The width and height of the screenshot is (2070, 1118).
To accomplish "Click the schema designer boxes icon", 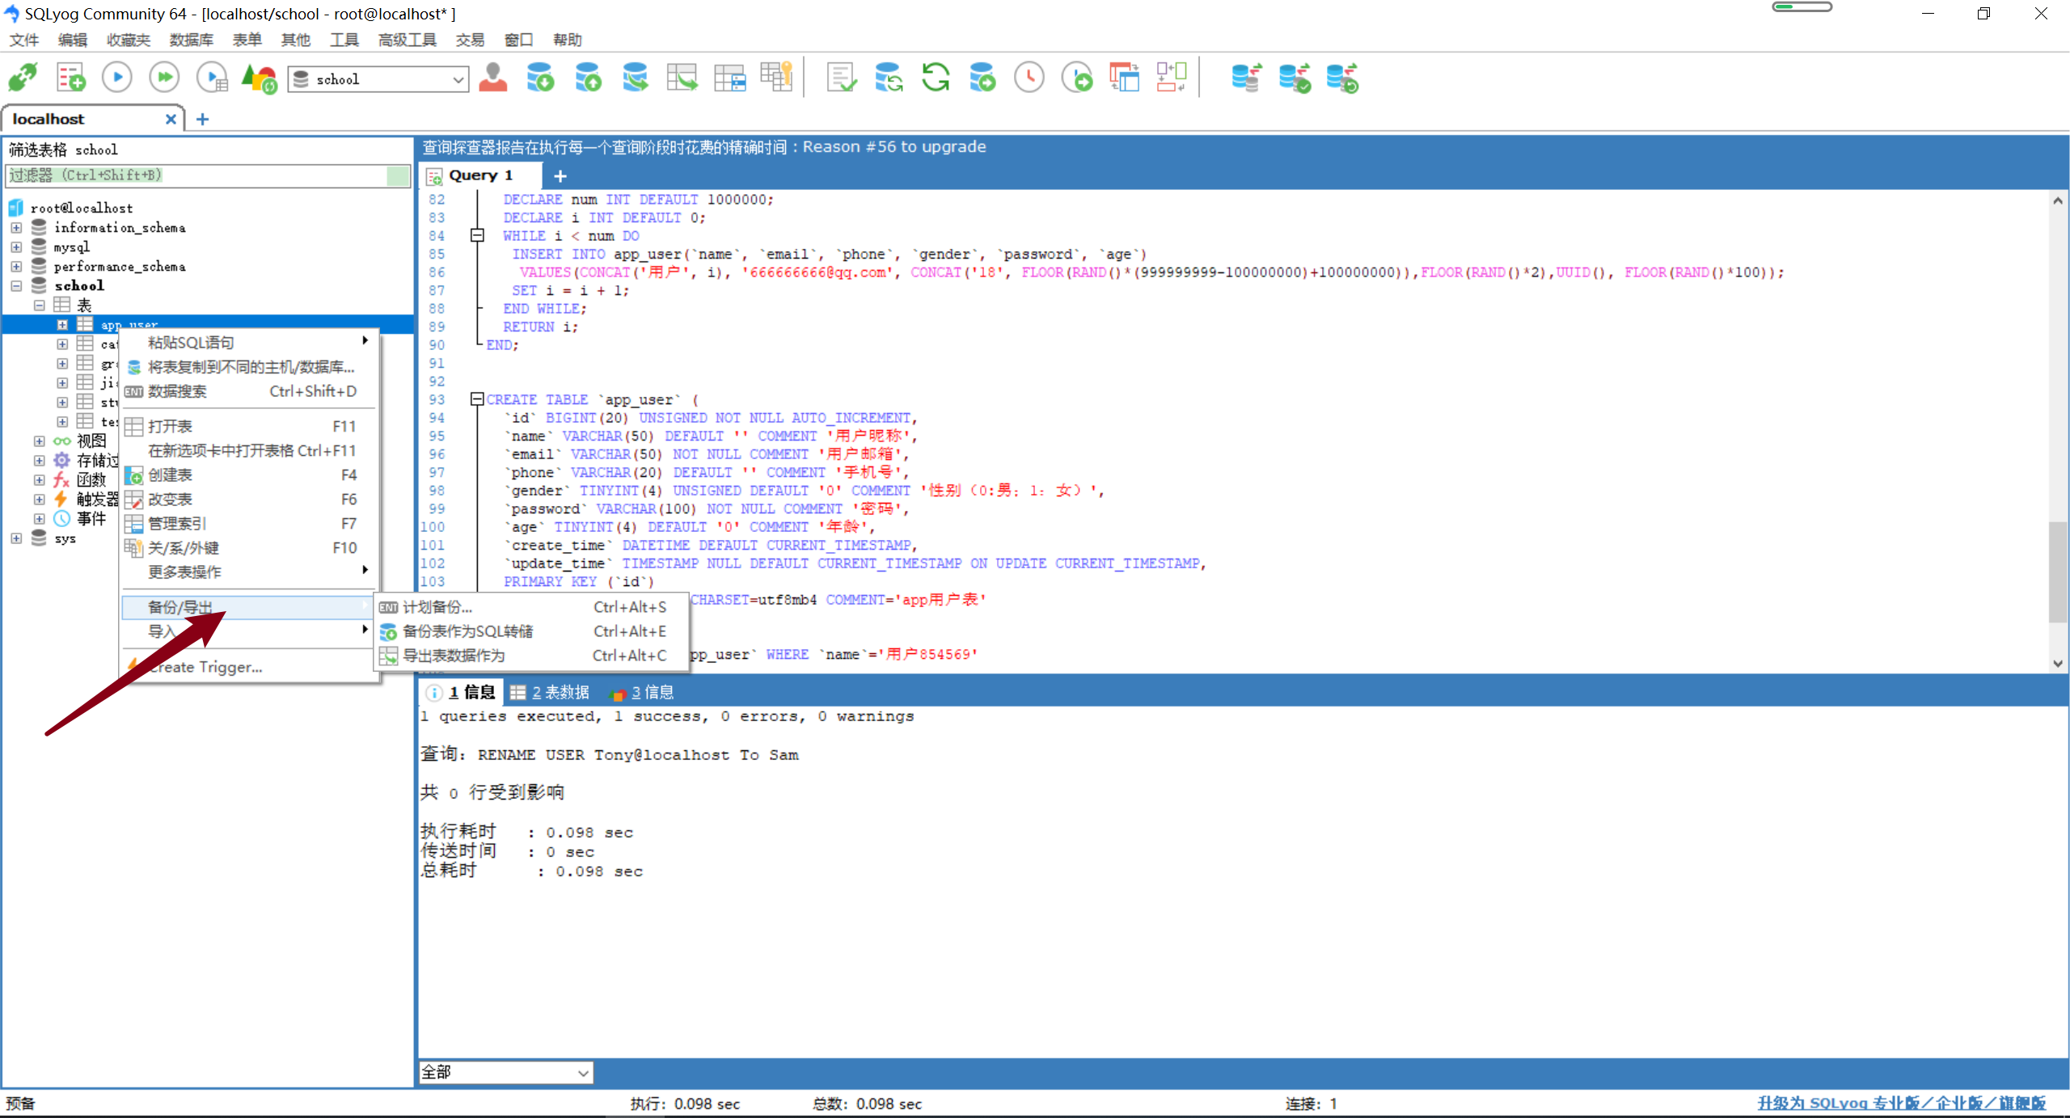I will click(1172, 78).
